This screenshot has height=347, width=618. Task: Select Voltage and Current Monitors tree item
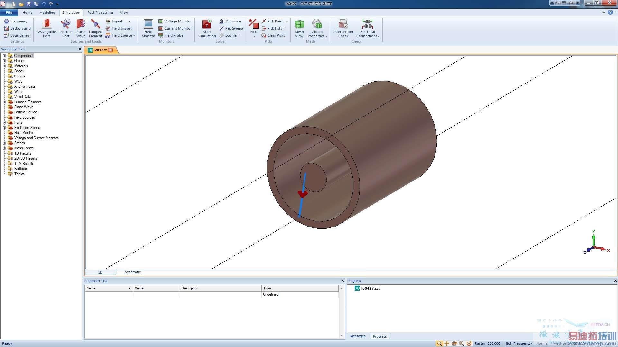click(x=36, y=138)
